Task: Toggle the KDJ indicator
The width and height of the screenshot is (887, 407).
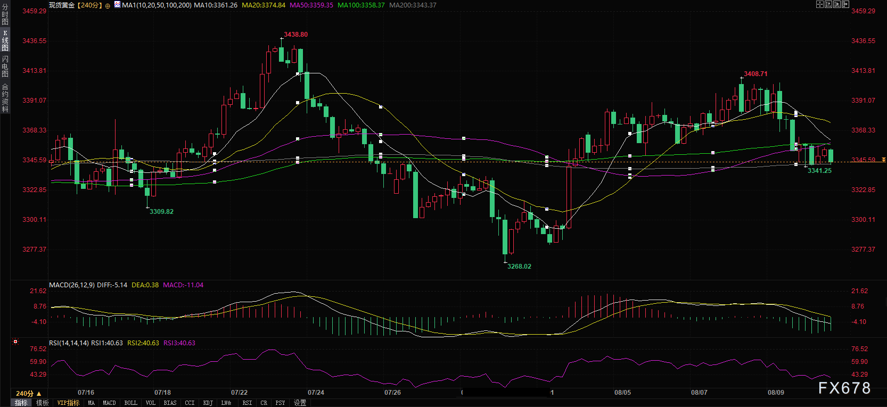Action: click(208, 403)
